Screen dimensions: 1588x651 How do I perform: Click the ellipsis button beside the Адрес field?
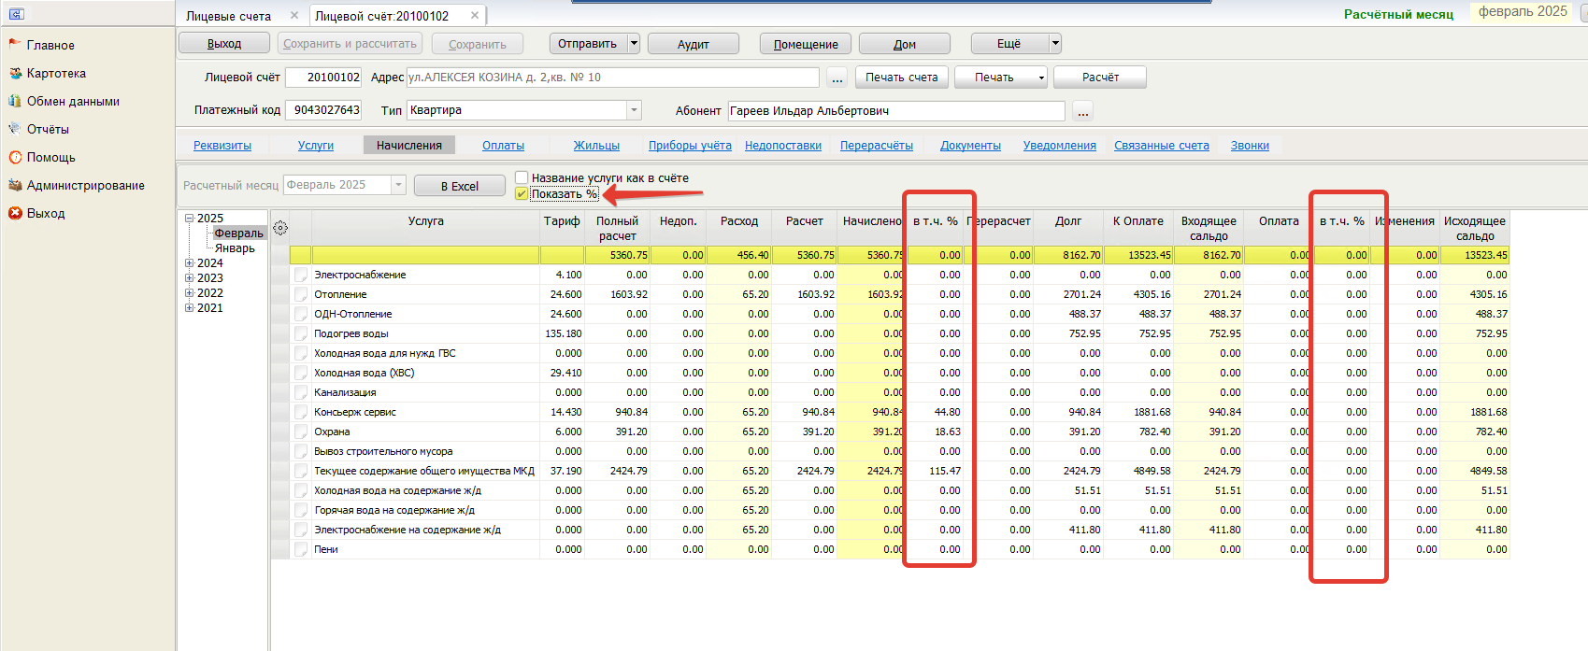tap(837, 78)
